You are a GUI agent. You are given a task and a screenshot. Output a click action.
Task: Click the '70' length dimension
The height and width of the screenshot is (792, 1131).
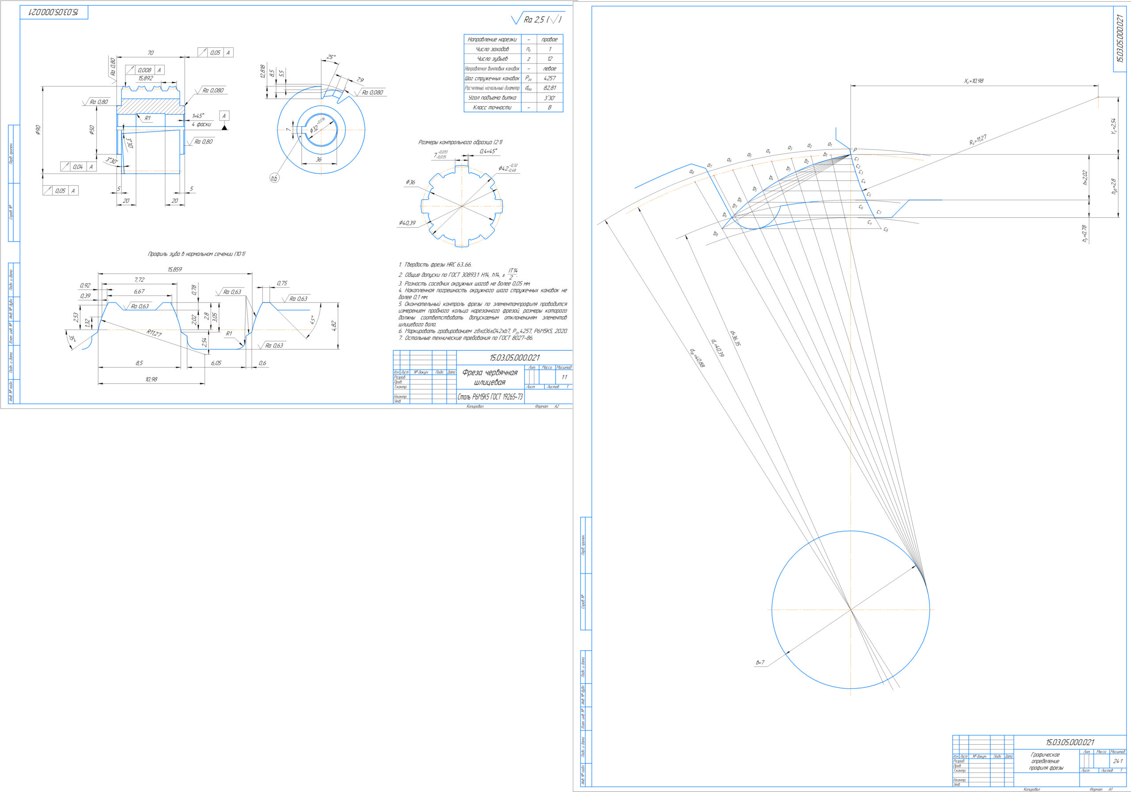tap(151, 53)
